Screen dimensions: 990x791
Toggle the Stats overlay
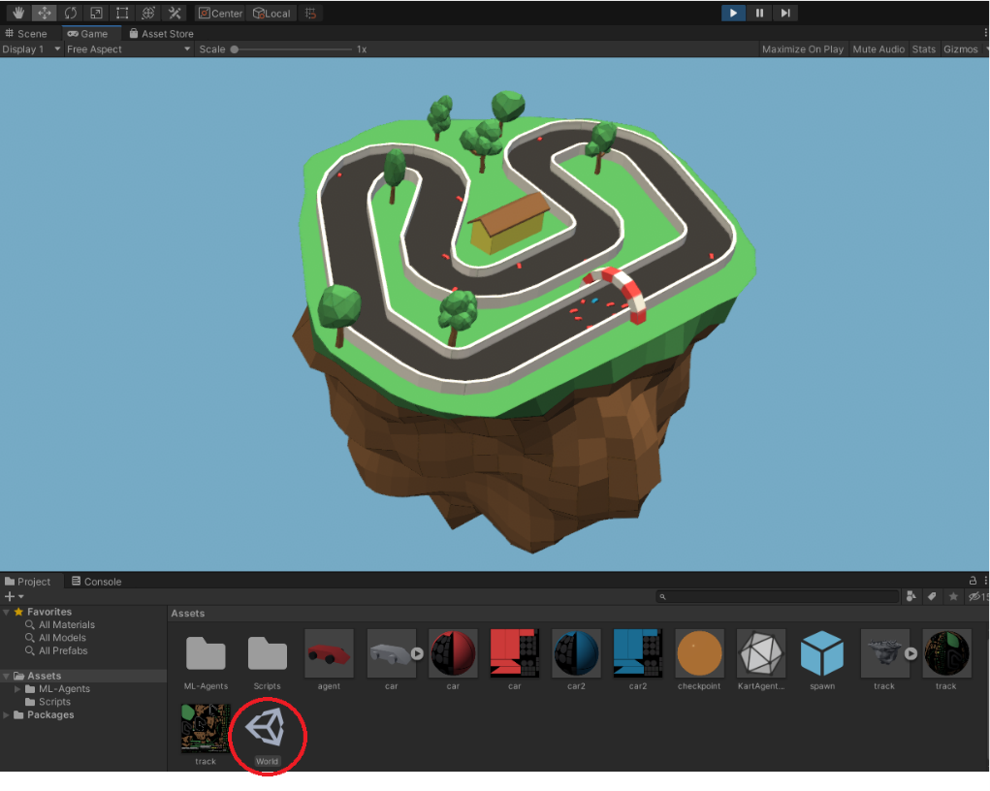pyautogui.click(x=924, y=49)
